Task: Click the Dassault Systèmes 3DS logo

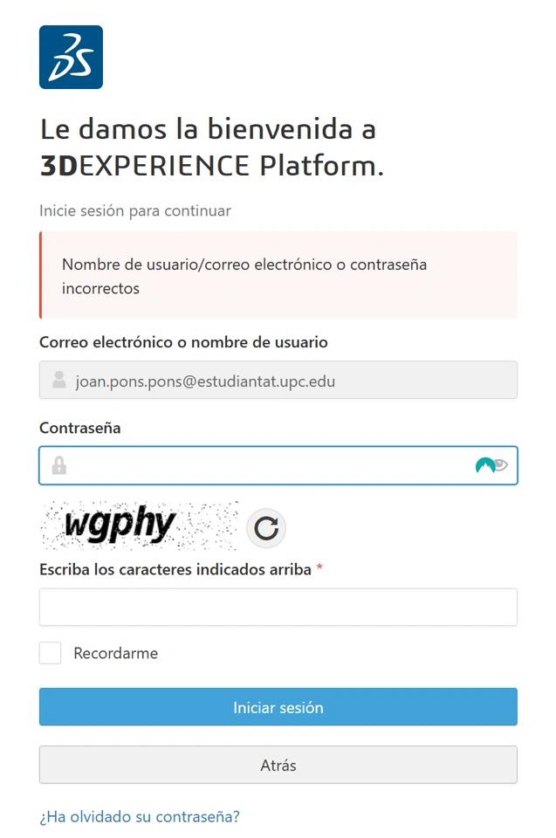Action: click(x=71, y=58)
